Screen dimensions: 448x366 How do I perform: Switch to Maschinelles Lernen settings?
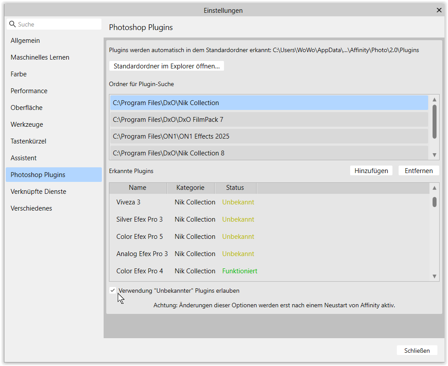tap(40, 57)
